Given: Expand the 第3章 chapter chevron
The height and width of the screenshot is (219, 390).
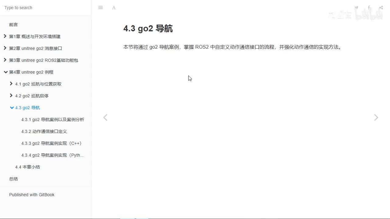Looking at the screenshot, I should click(5, 60).
